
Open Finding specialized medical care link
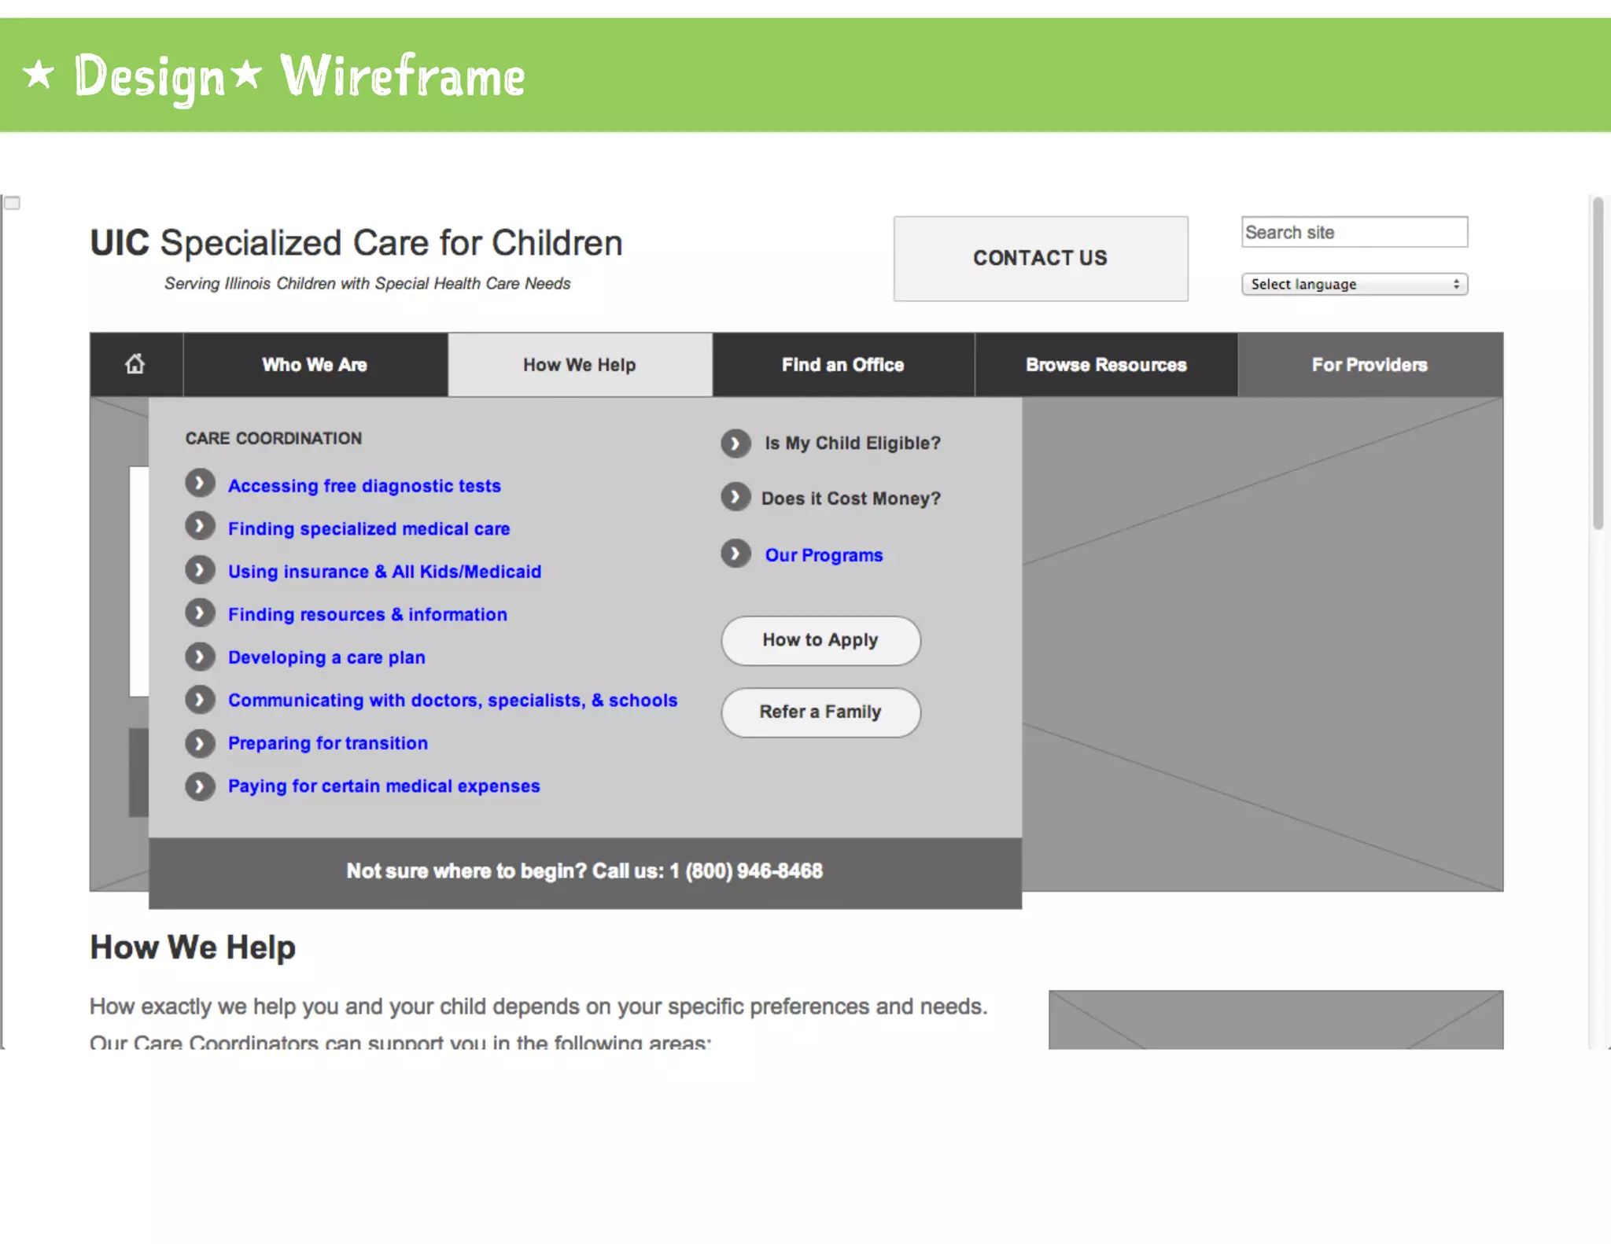(x=369, y=528)
